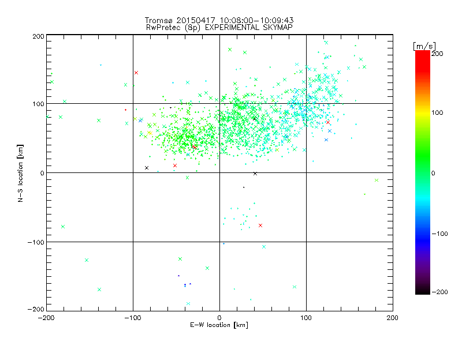Click y-axis tick label '-100' on left
Image resolution: width=462 pixels, height=346 pixels.
36,242
